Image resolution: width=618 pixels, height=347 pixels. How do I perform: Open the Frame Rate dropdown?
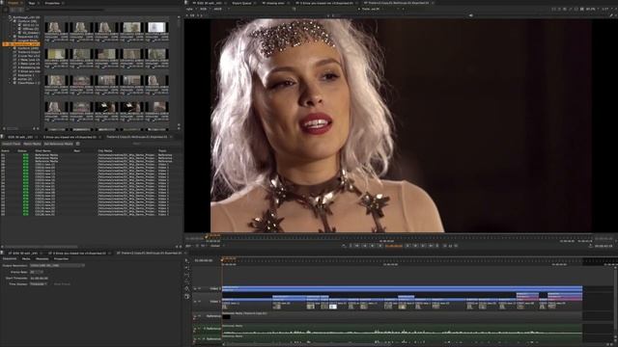(x=37, y=272)
